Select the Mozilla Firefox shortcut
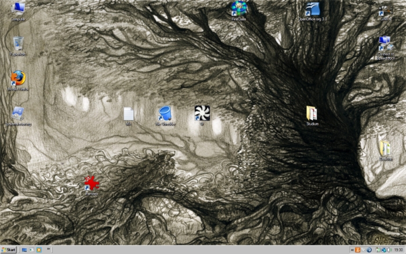Image resolution: width=406 pixels, height=254 pixels. pyautogui.click(x=18, y=81)
